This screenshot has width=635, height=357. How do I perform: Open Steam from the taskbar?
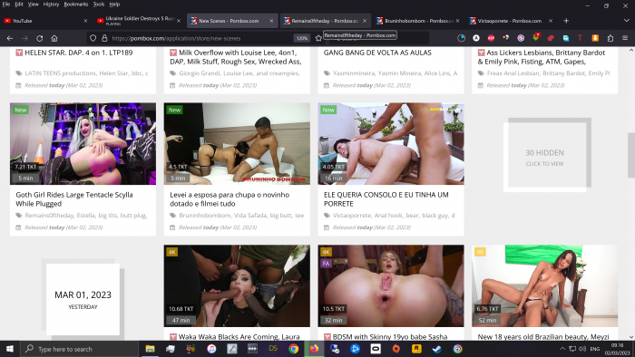coord(437,349)
